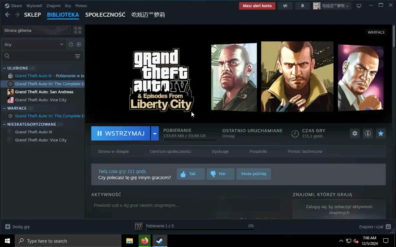The width and height of the screenshot is (396, 247).
Task: Toggle favorite star for GTA IV
Action: coord(381,133)
